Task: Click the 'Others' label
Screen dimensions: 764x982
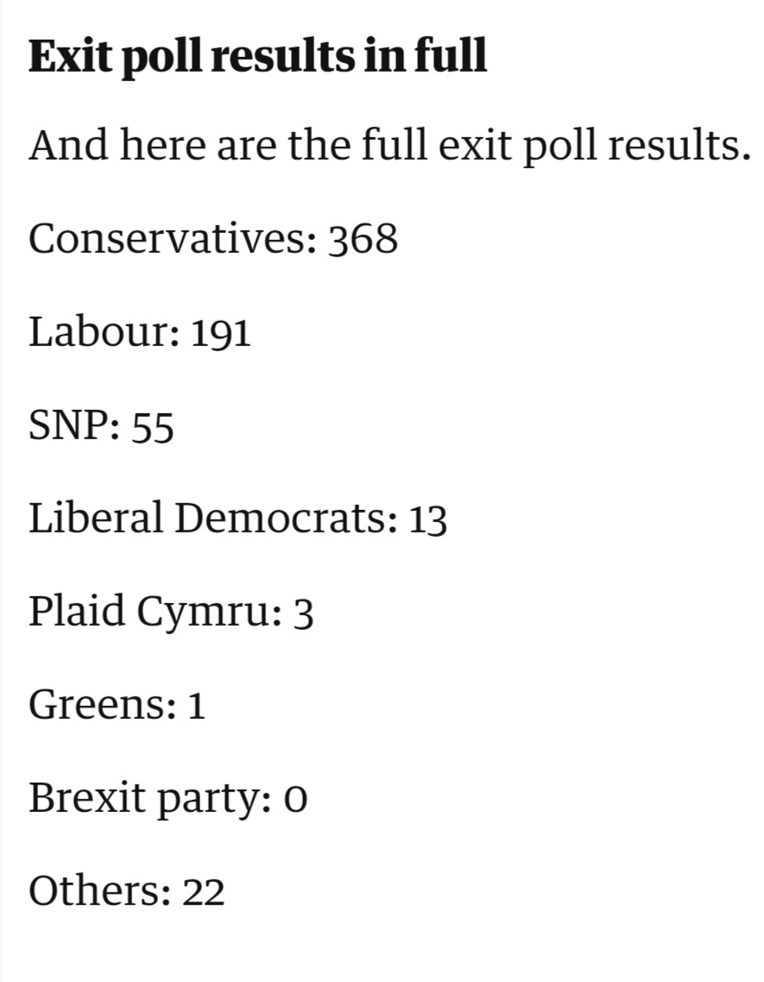Action: 95,891
